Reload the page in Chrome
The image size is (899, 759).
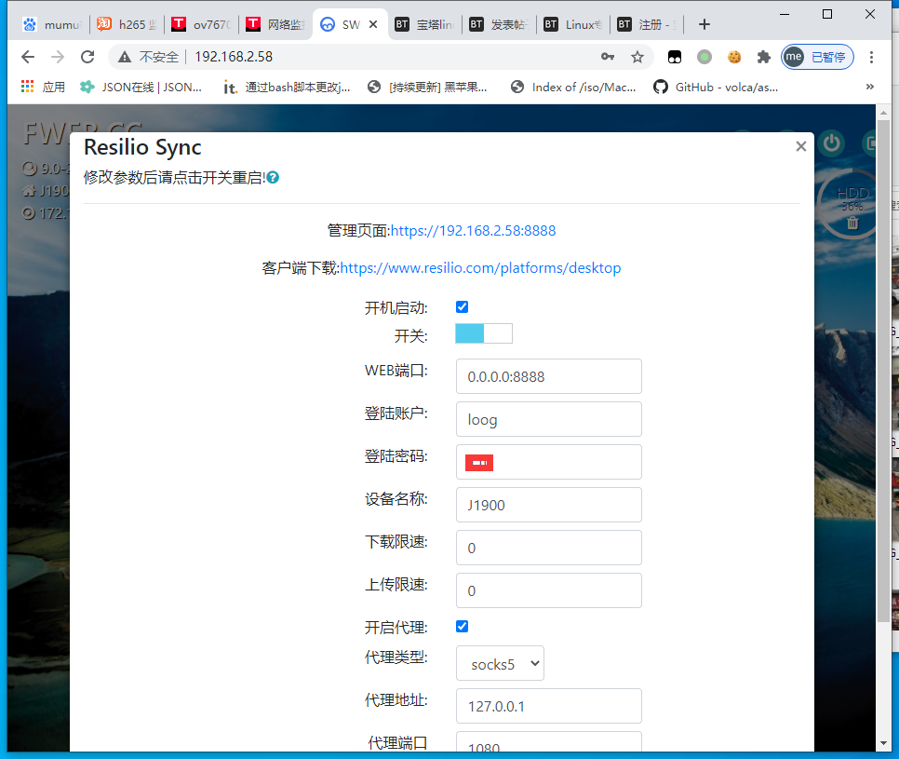point(87,57)
